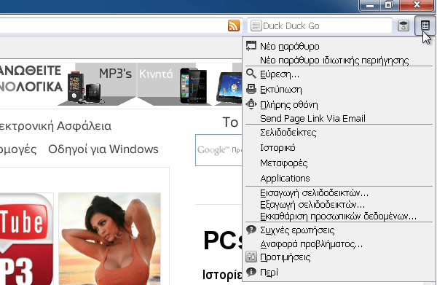Image resolution: width=437 pixels, height=285 pixels.
Task: Click the smartphones image in Κινητά banner
Action: (194, 86)
